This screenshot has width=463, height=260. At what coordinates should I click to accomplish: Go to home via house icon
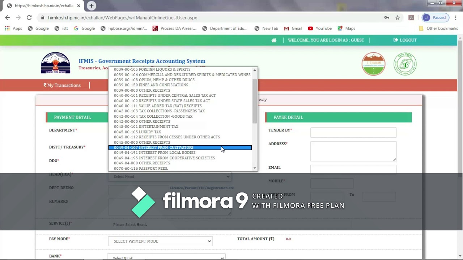click(274, 40)
